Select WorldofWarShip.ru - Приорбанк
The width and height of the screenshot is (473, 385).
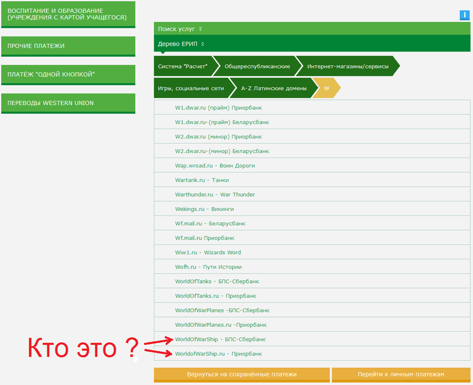point(312,354)
